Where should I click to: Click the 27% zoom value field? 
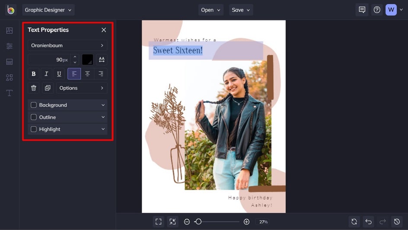[263, 222]
